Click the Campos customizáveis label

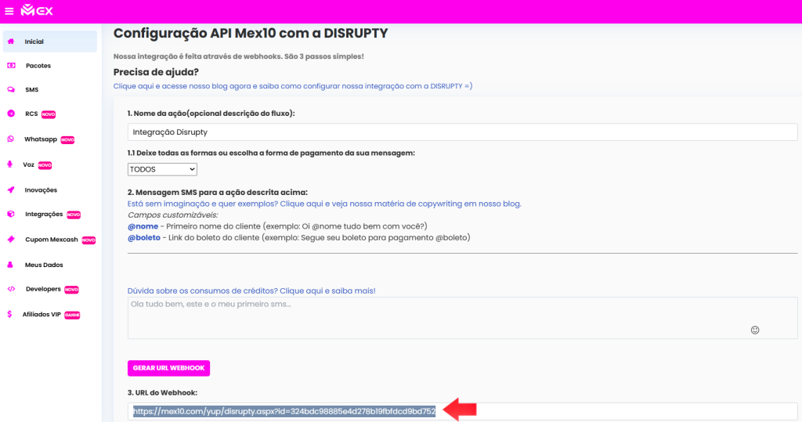point(172,215)
